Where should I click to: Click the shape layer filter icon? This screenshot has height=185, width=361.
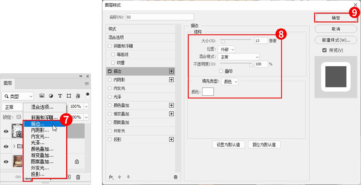pos(69,96)
